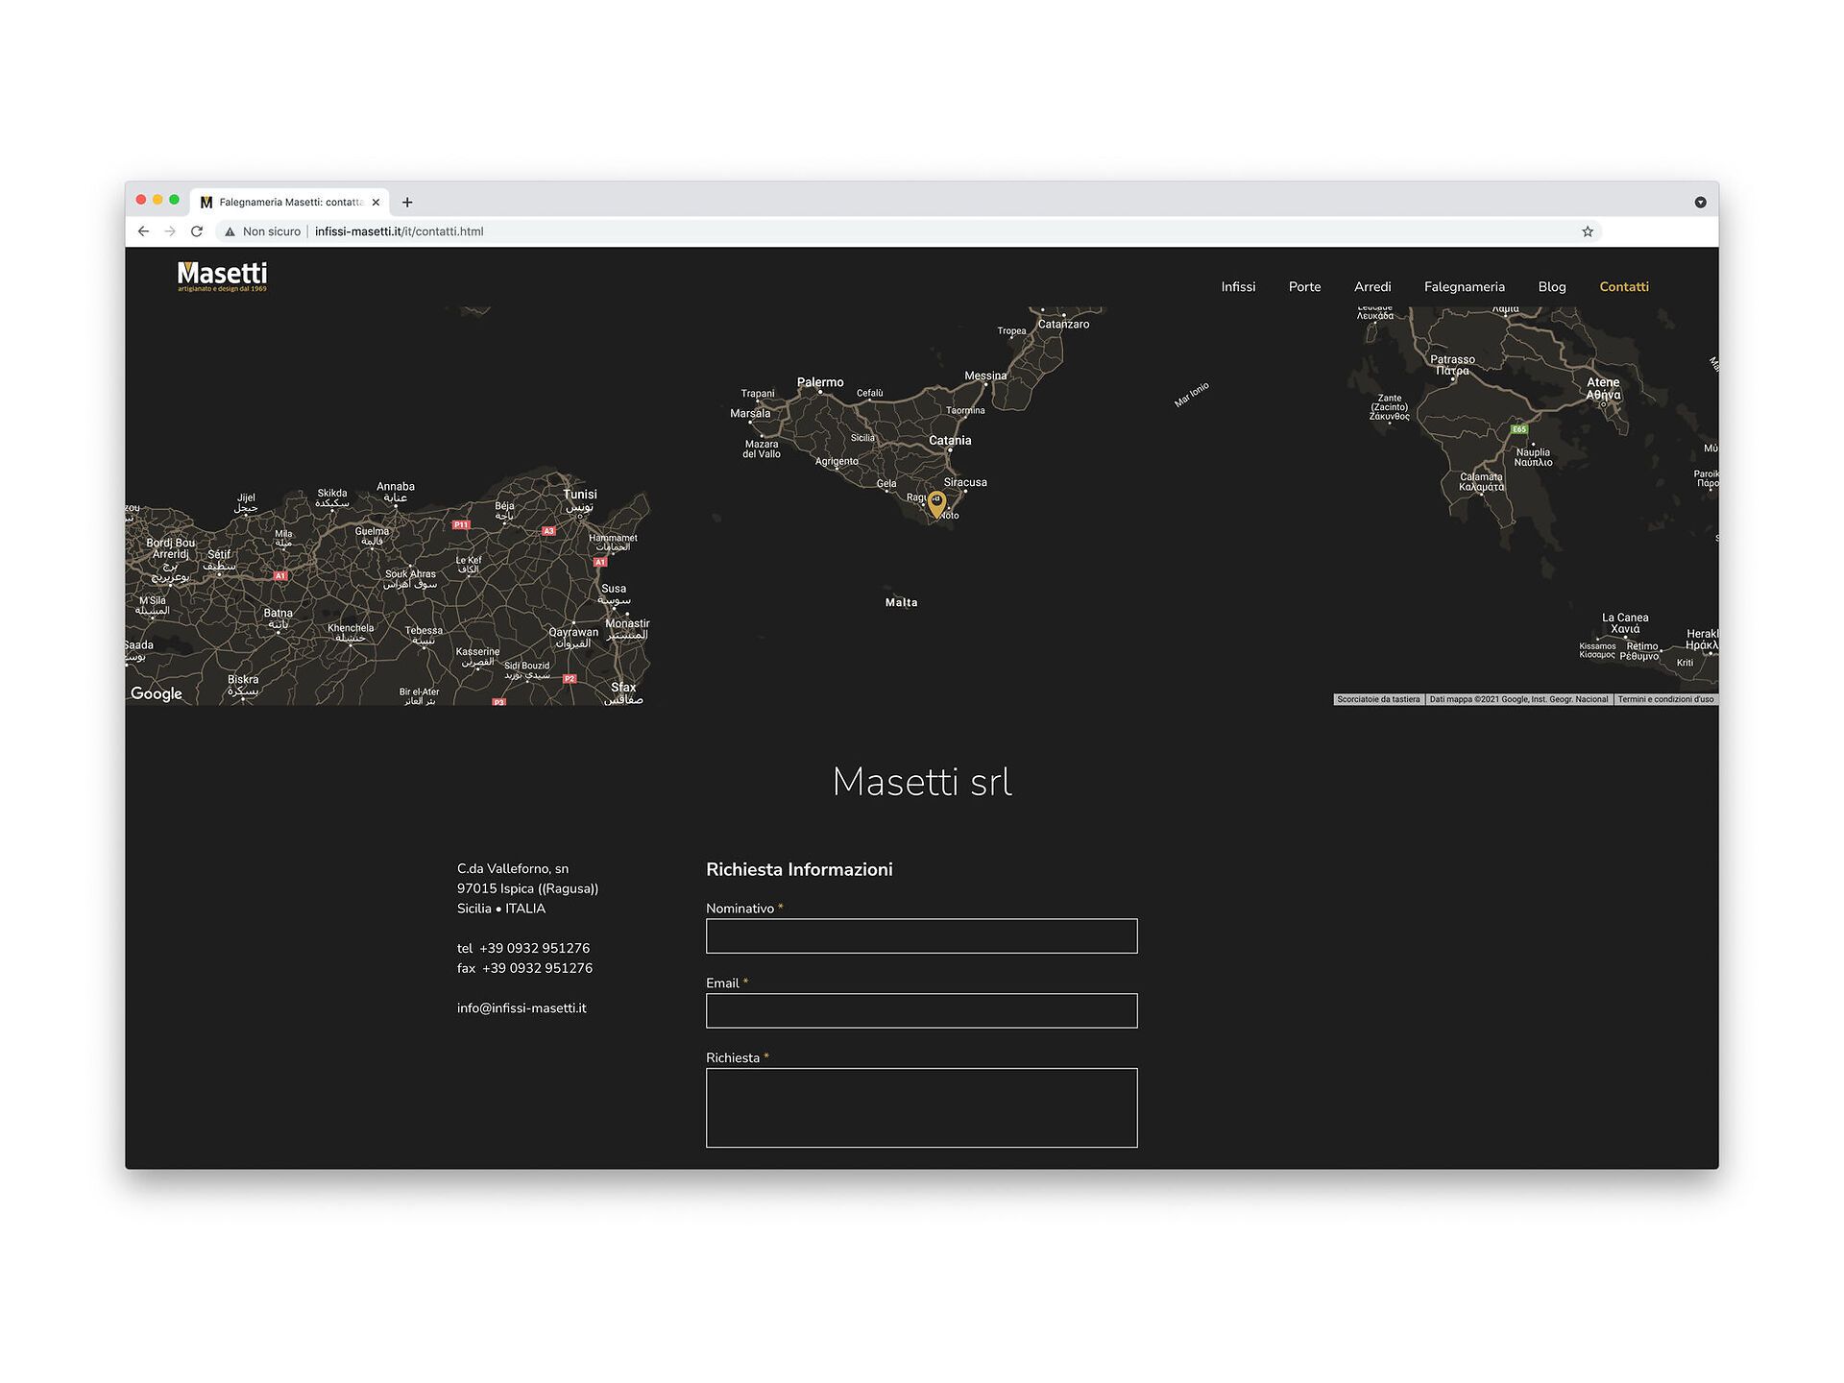Click the Non sicuro warning icon
The image size is (1844, 1383).
pyautogui.click(x=230, y=231)
